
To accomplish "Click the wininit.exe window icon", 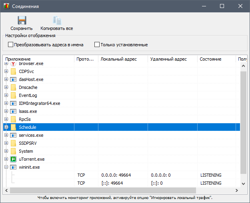I will [x=13, y=167].
